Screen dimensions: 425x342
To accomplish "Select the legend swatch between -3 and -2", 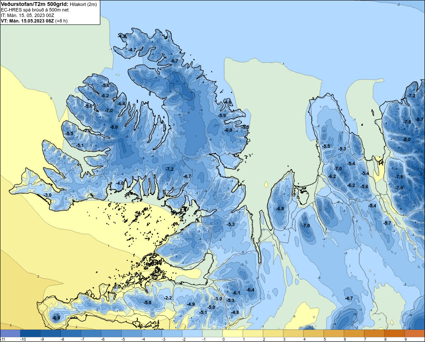I will pos(172,333).
